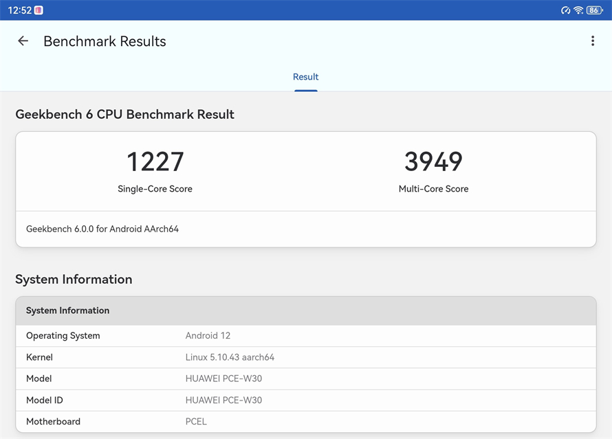Open the three-dot overflow menu
This screenshot has height=439, width=612.
593,41
